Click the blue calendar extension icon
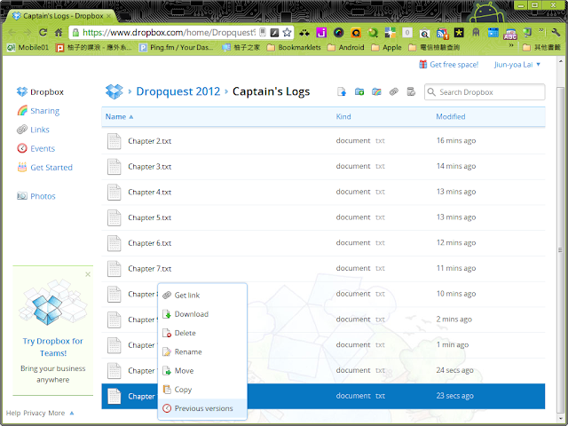This screenshot has width=568, height=426. (x=493, y=33)
